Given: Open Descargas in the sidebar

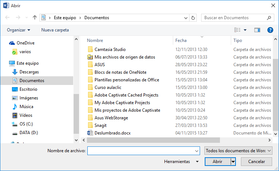Looking at the screenshot, I should pos(25,72).
